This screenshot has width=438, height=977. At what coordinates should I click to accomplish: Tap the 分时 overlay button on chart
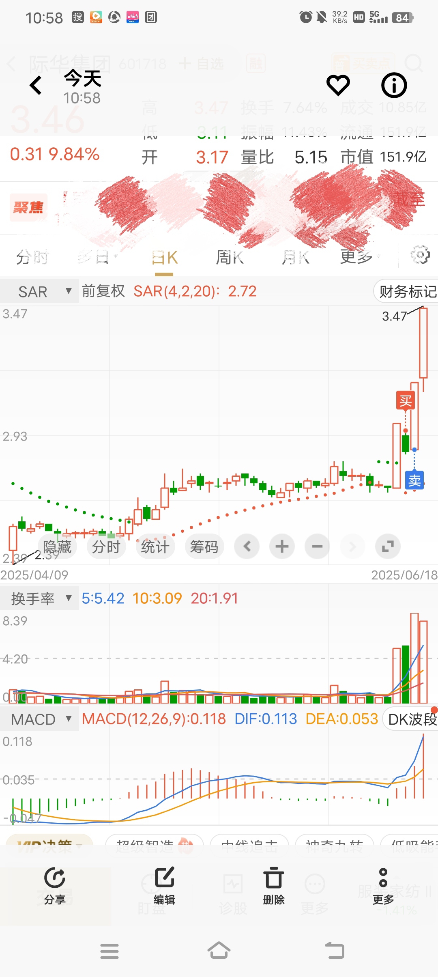(106, 546)
